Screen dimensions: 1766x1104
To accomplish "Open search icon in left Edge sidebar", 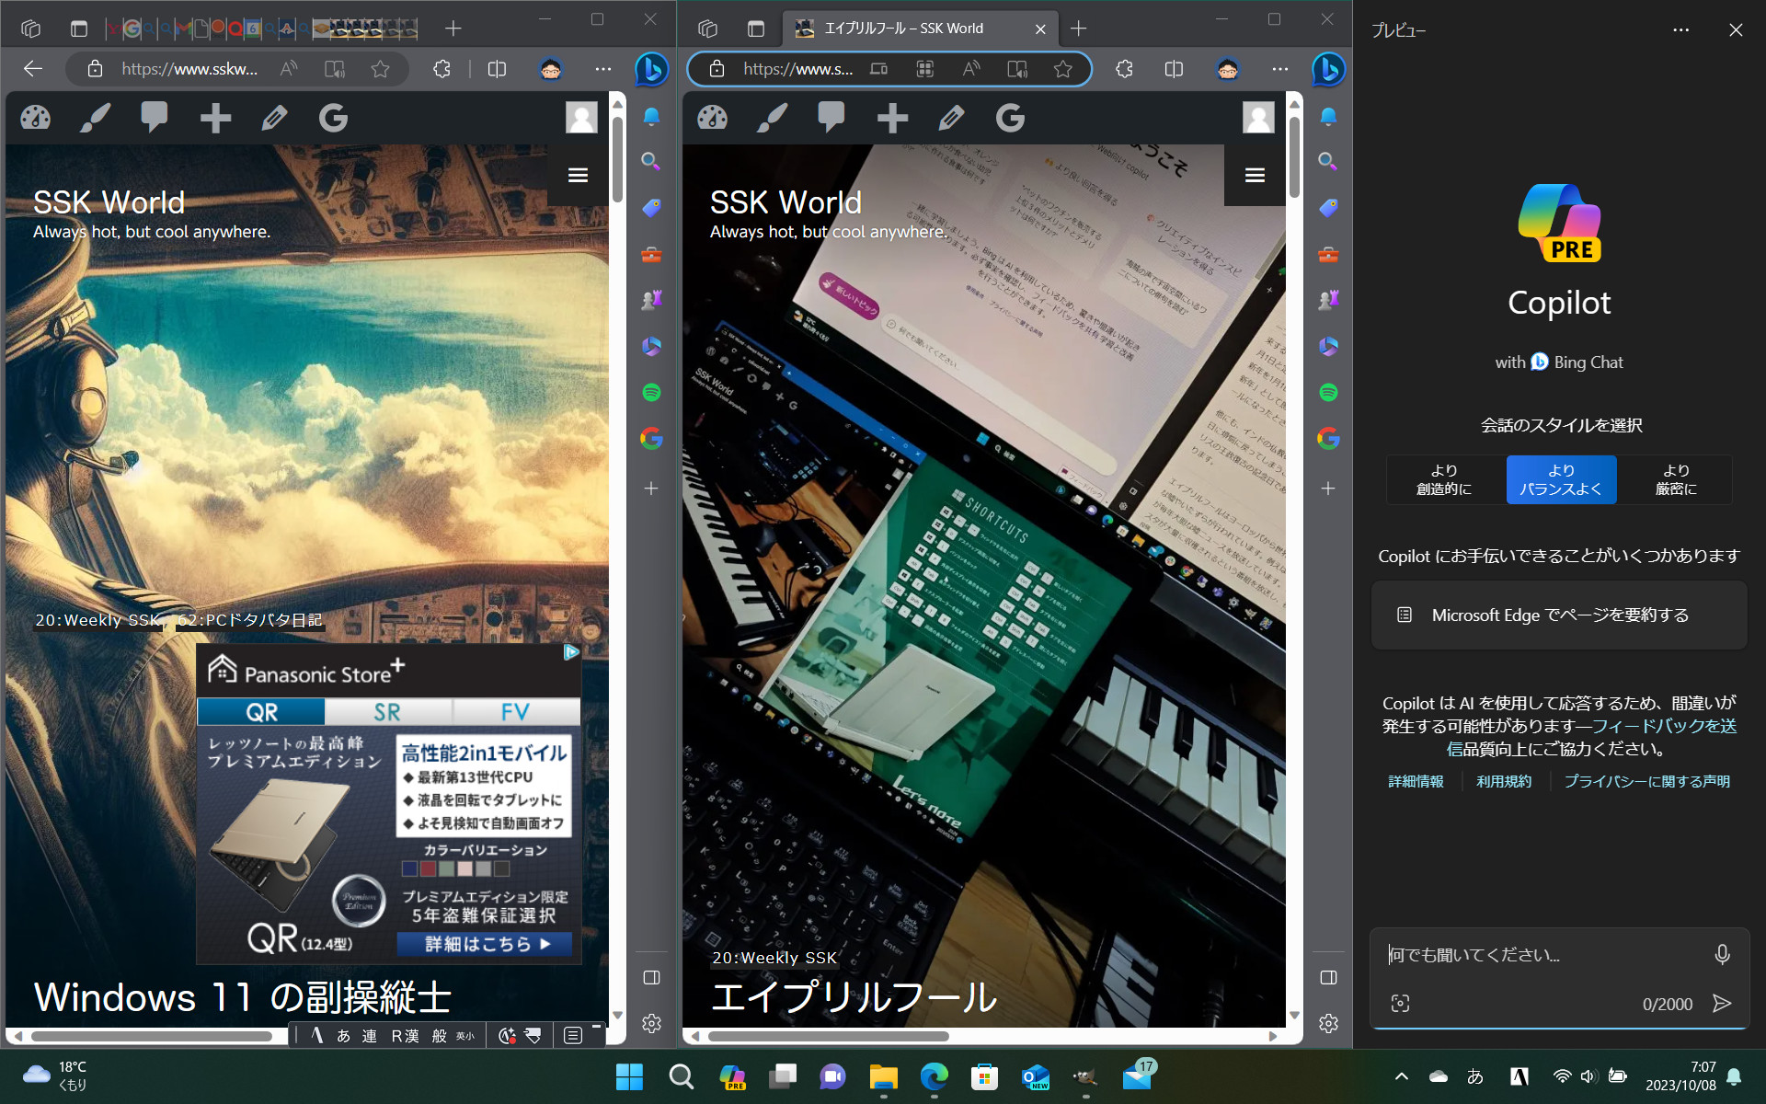I will tap(651, 162).
